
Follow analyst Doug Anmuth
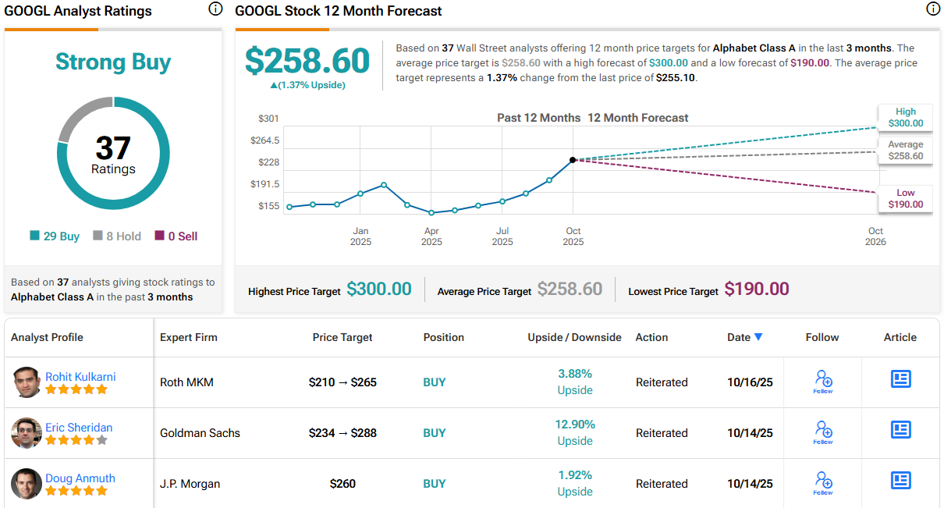click(823, 483)
